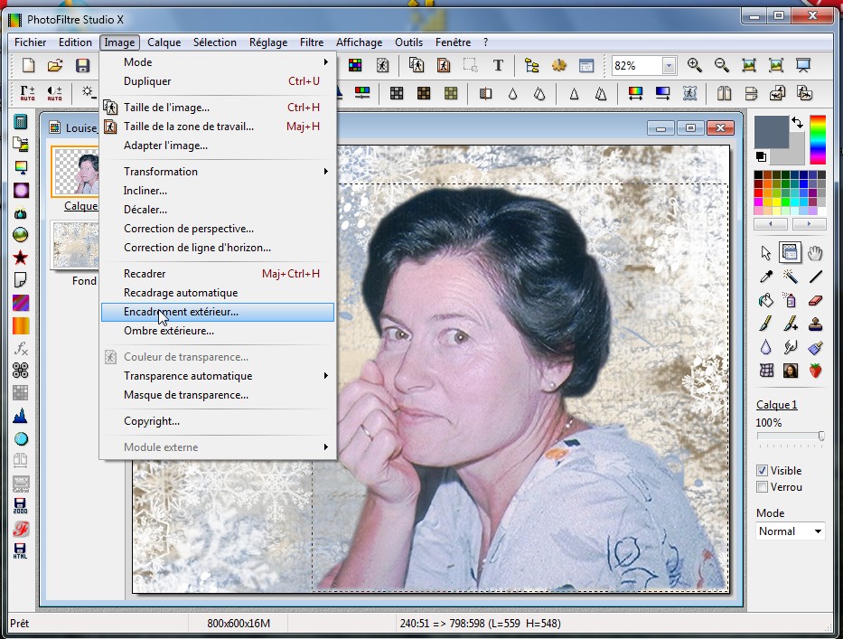This screenshot has height=639, width=843.
Task: Click the rainbow color spectrum bar
Action: pos(818,140)
